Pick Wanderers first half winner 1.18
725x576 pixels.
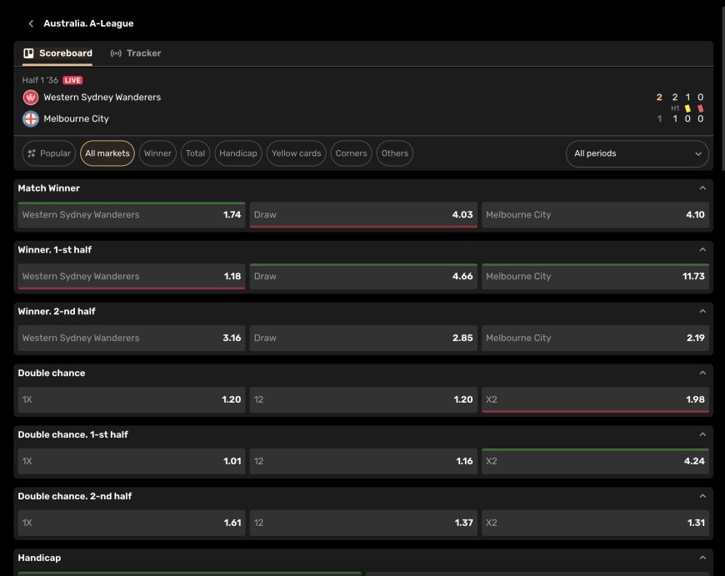point(132,276)
